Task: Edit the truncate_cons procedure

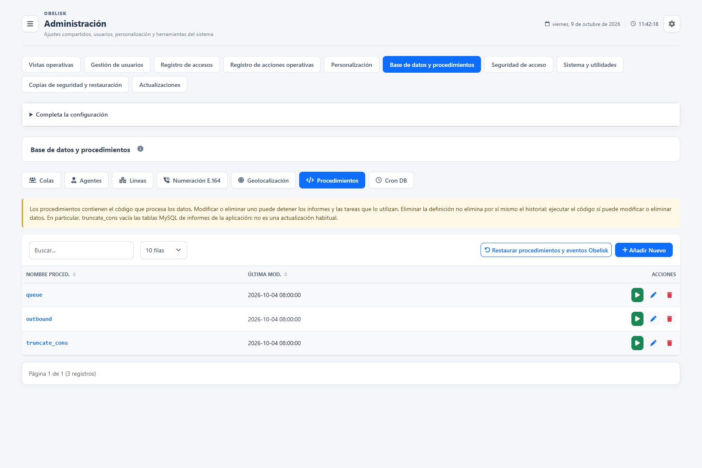Action: (x=654, y=343)
